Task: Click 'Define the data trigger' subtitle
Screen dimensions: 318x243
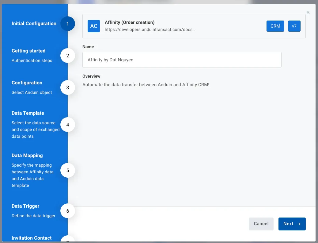Action: (x=33, y=216)
